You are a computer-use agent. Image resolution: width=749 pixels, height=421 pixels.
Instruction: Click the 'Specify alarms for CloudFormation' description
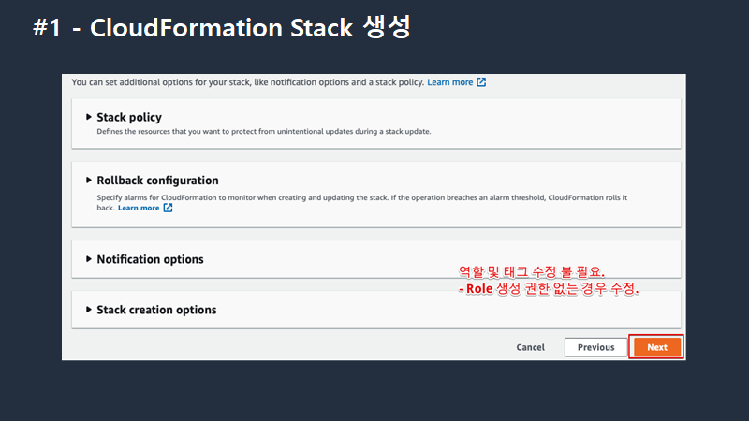(362, 202)
